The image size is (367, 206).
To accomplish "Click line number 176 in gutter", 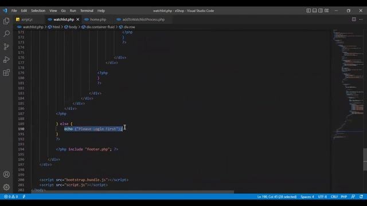I will [21, 57].
